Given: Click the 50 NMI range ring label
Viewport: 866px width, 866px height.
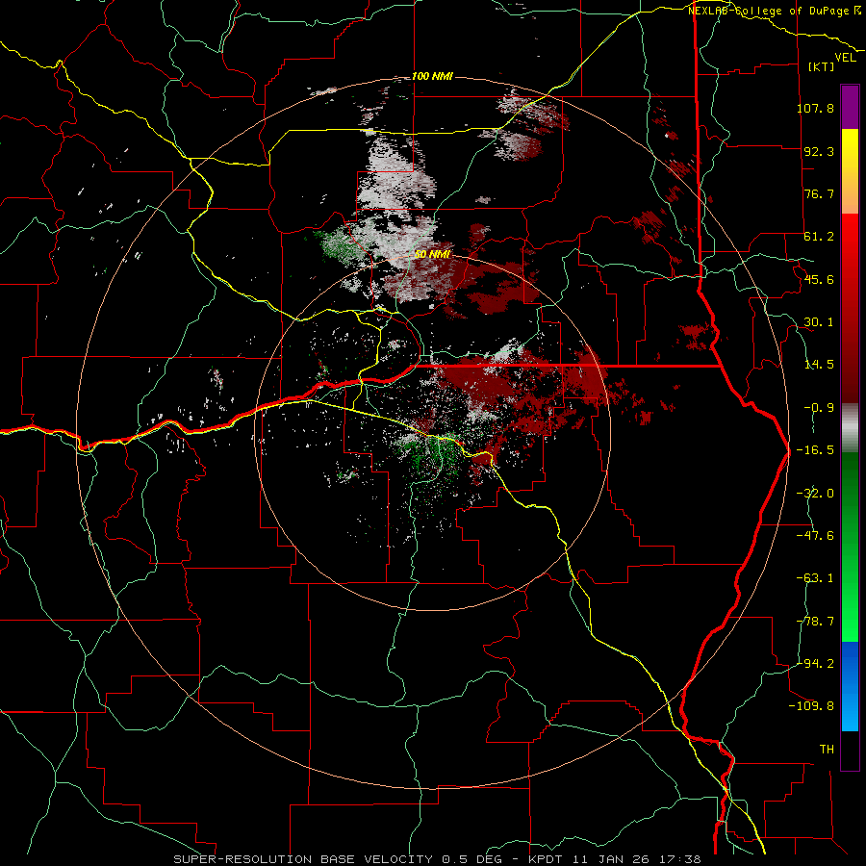Looking at the screenshot, I should tap(432, 254).
